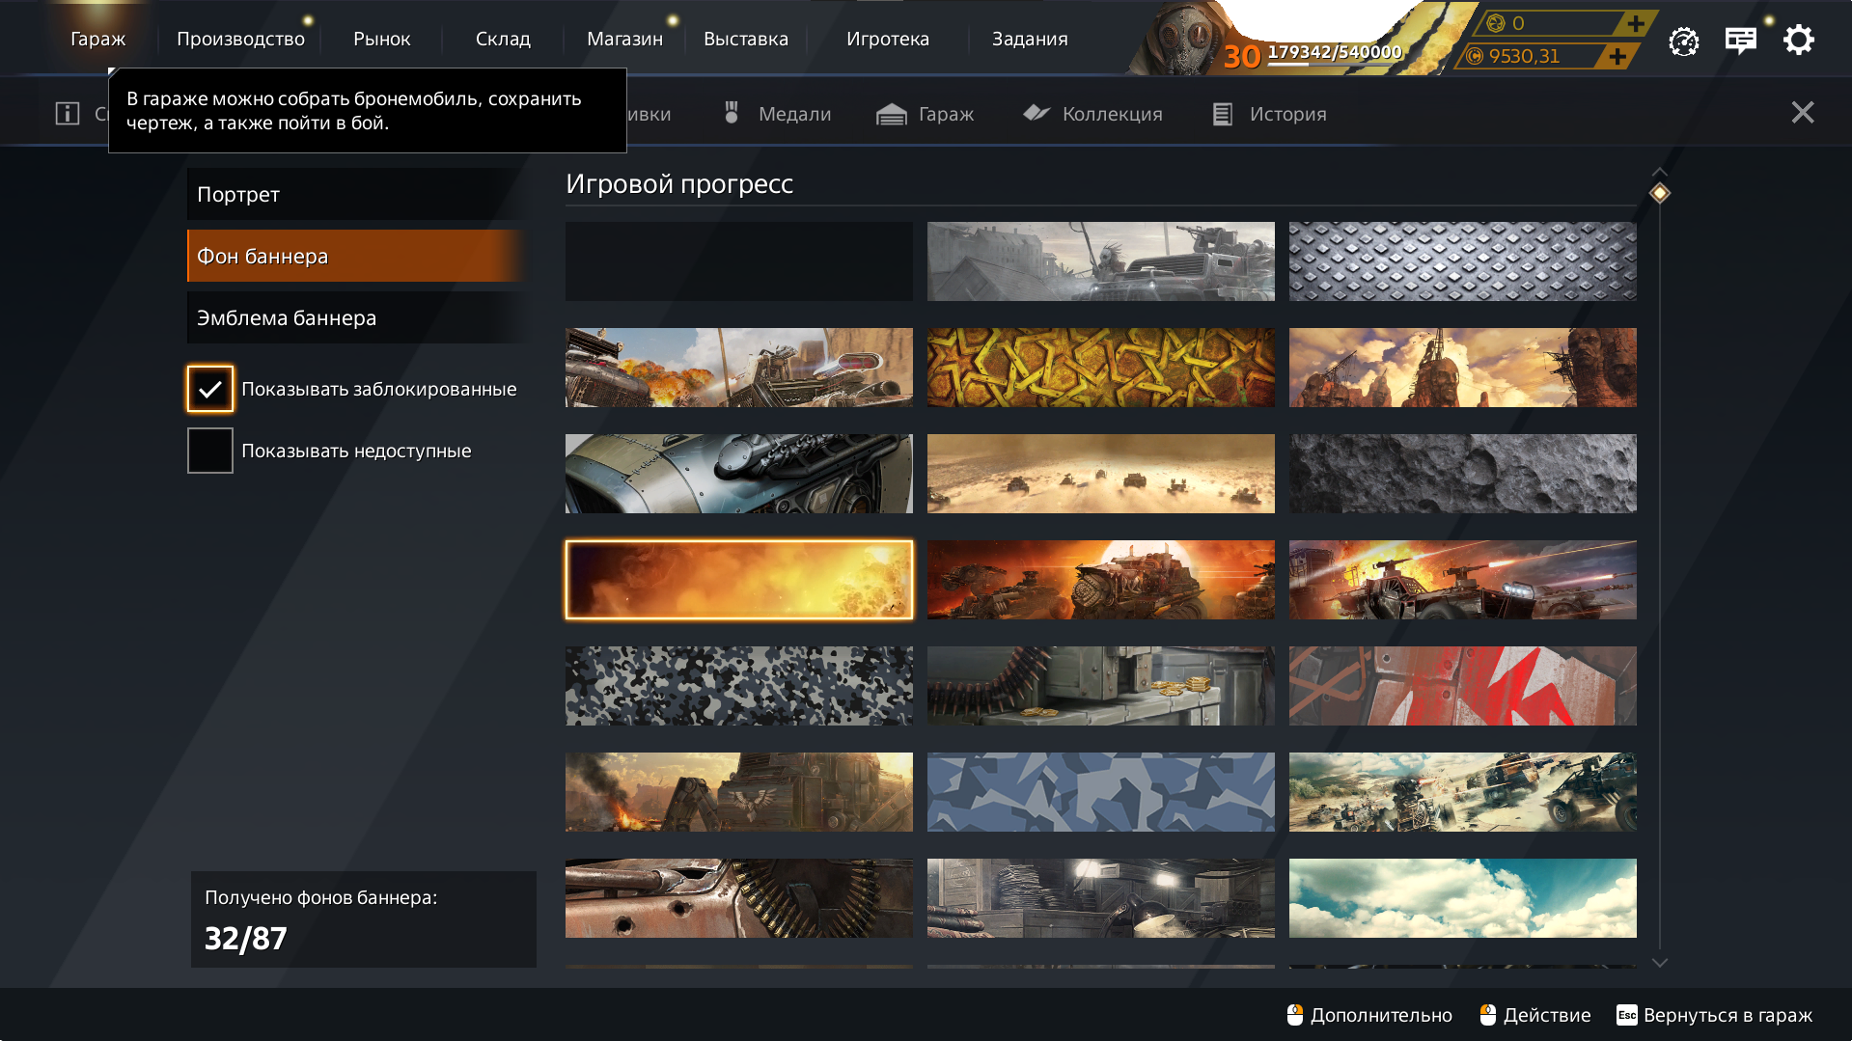Click Действие mouse hint
Screen dimensions: 1852x1041
tap(1535, 1015)
